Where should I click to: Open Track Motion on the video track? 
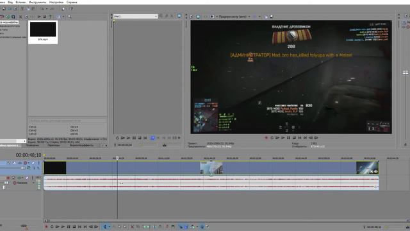pyautogui.click(x=14, y=163)
